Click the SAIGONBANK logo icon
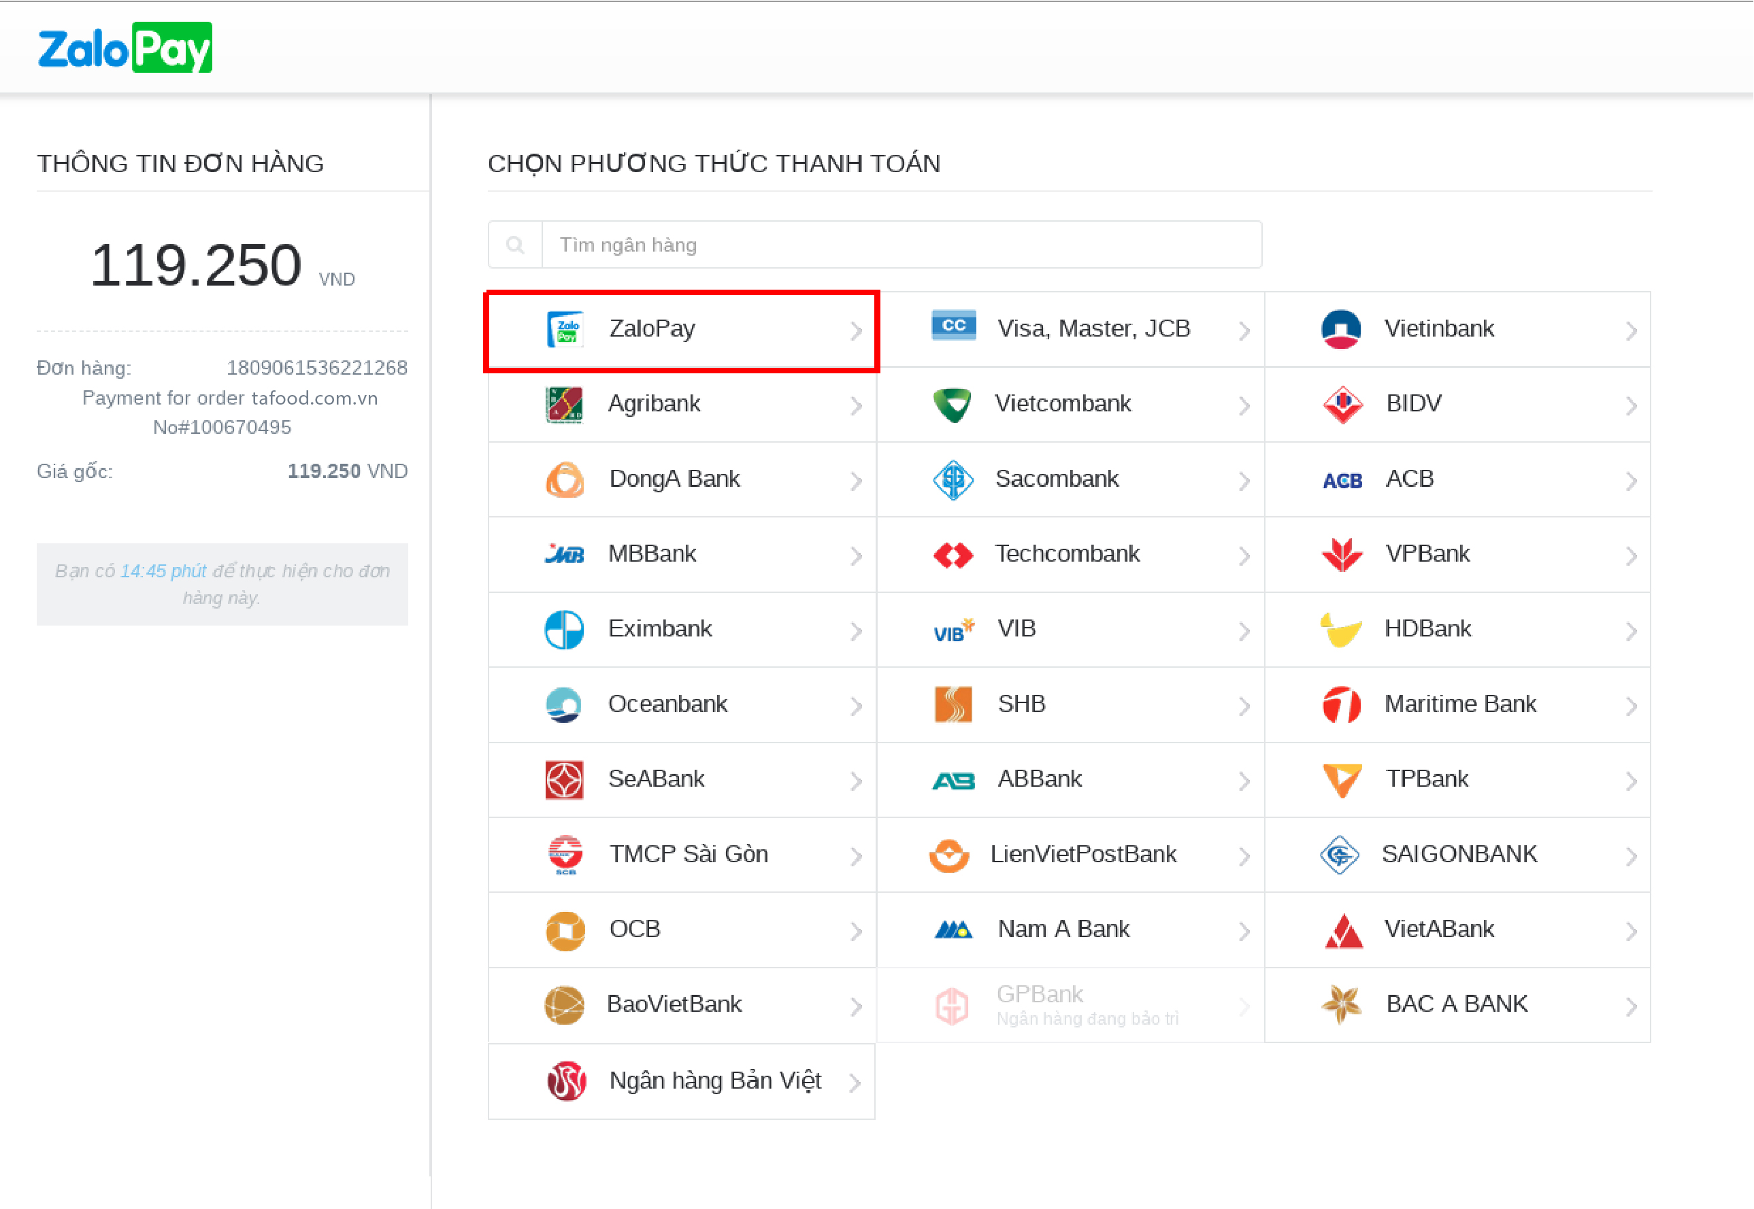This screenshot has width=1754, height=1209. (1340, 855)
